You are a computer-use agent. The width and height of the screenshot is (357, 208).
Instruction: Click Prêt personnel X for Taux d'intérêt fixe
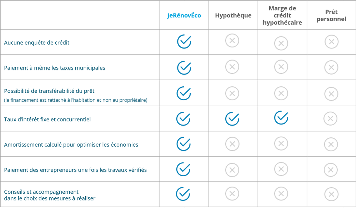(330, 119)
